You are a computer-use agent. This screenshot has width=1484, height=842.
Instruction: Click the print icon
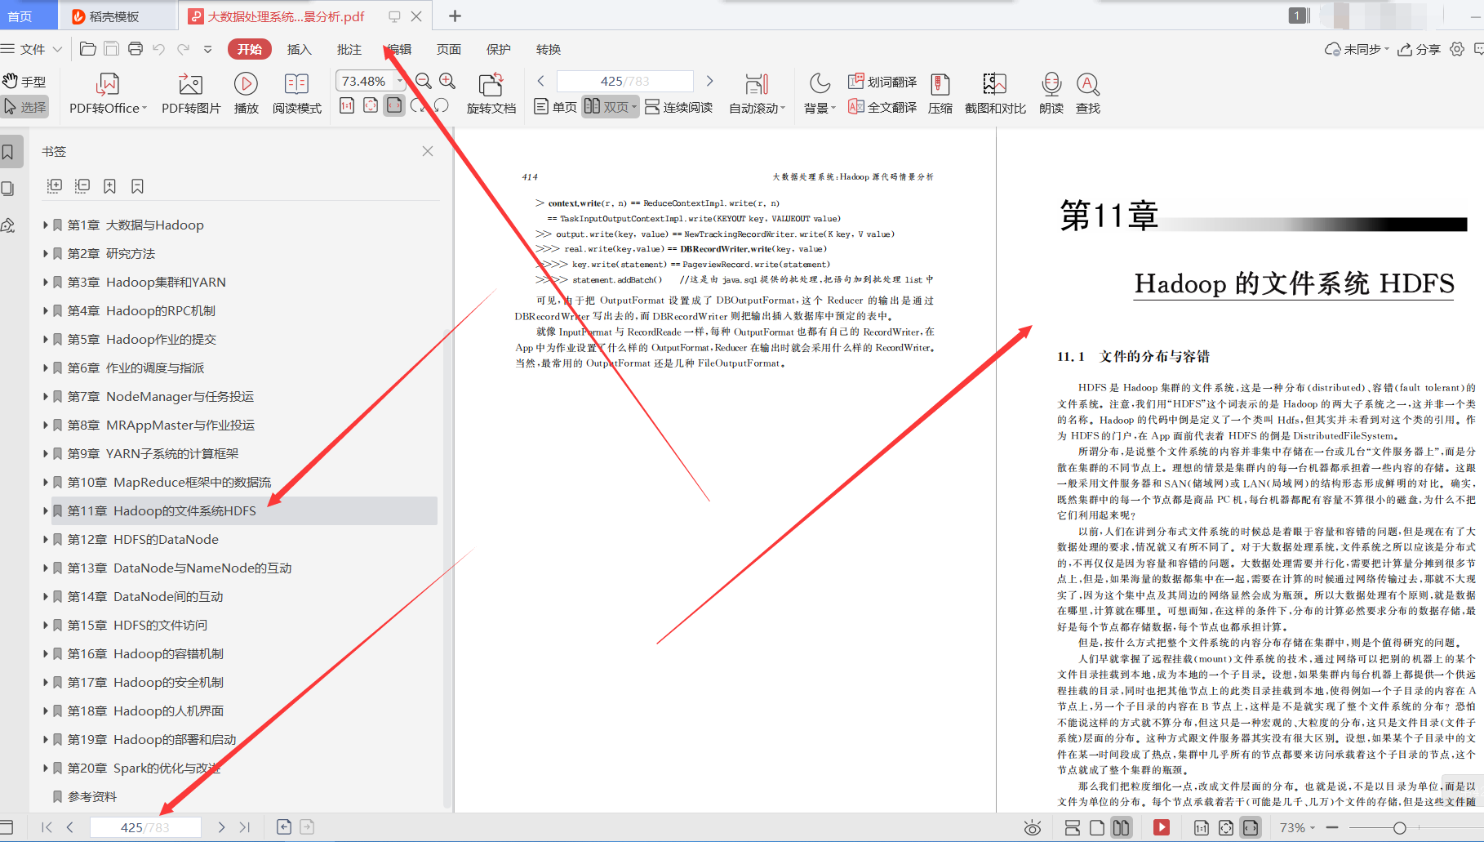pyautogui.click(x=136, y=49)
